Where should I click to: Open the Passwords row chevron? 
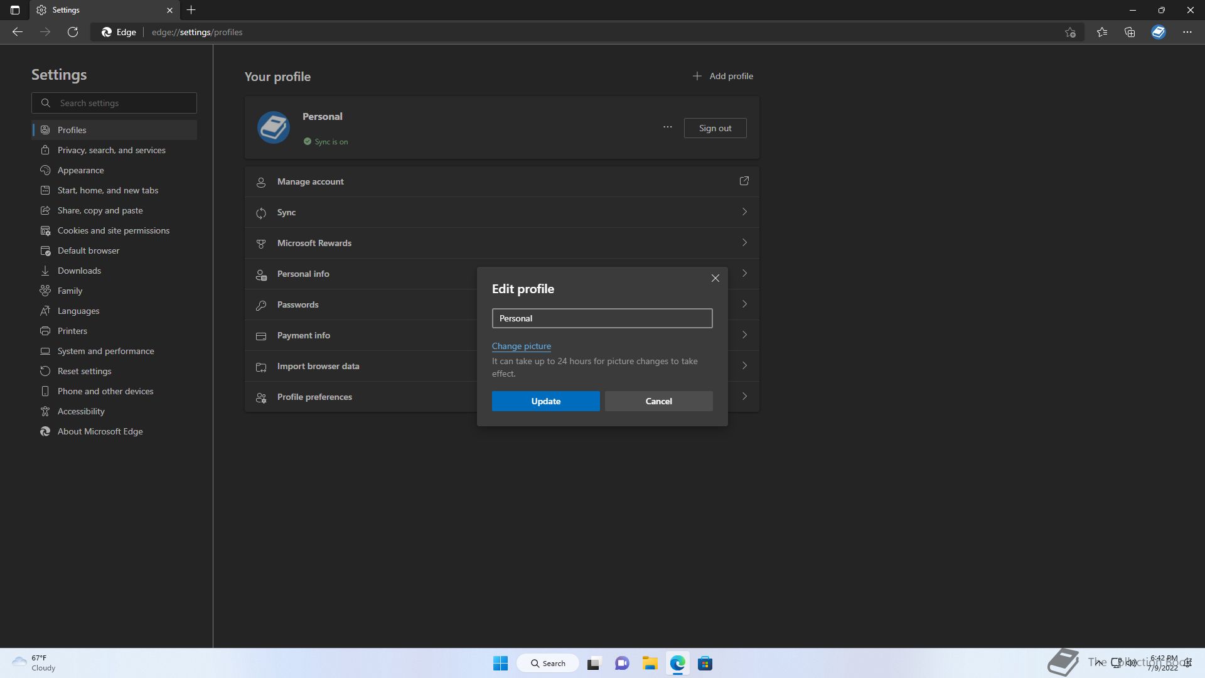(744, 304)
